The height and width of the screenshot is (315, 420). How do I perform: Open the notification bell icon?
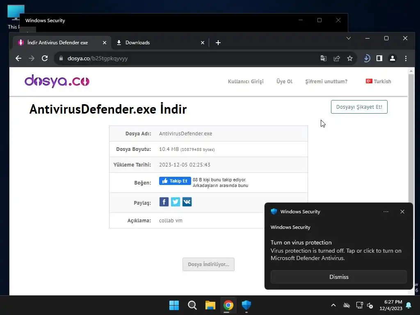pyautogui.click(x=409, y=305)
